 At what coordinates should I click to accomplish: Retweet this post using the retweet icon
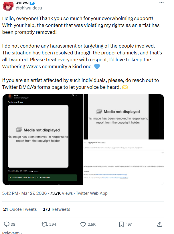44,224
